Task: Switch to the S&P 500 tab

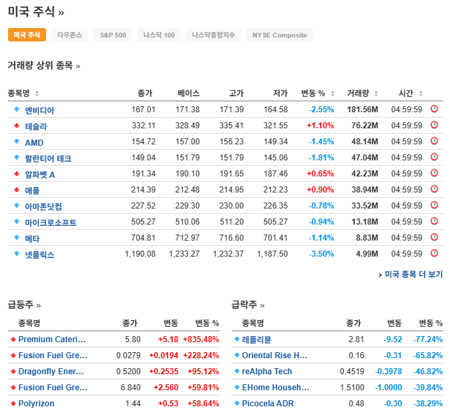Action: coord(113,35)
